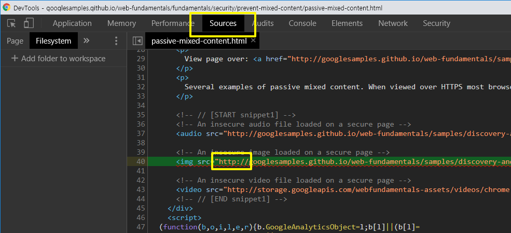The height and width of the screenshot is (233, 511).
Task: Click line number 37 in gutter
Action: tap(141, 133)
